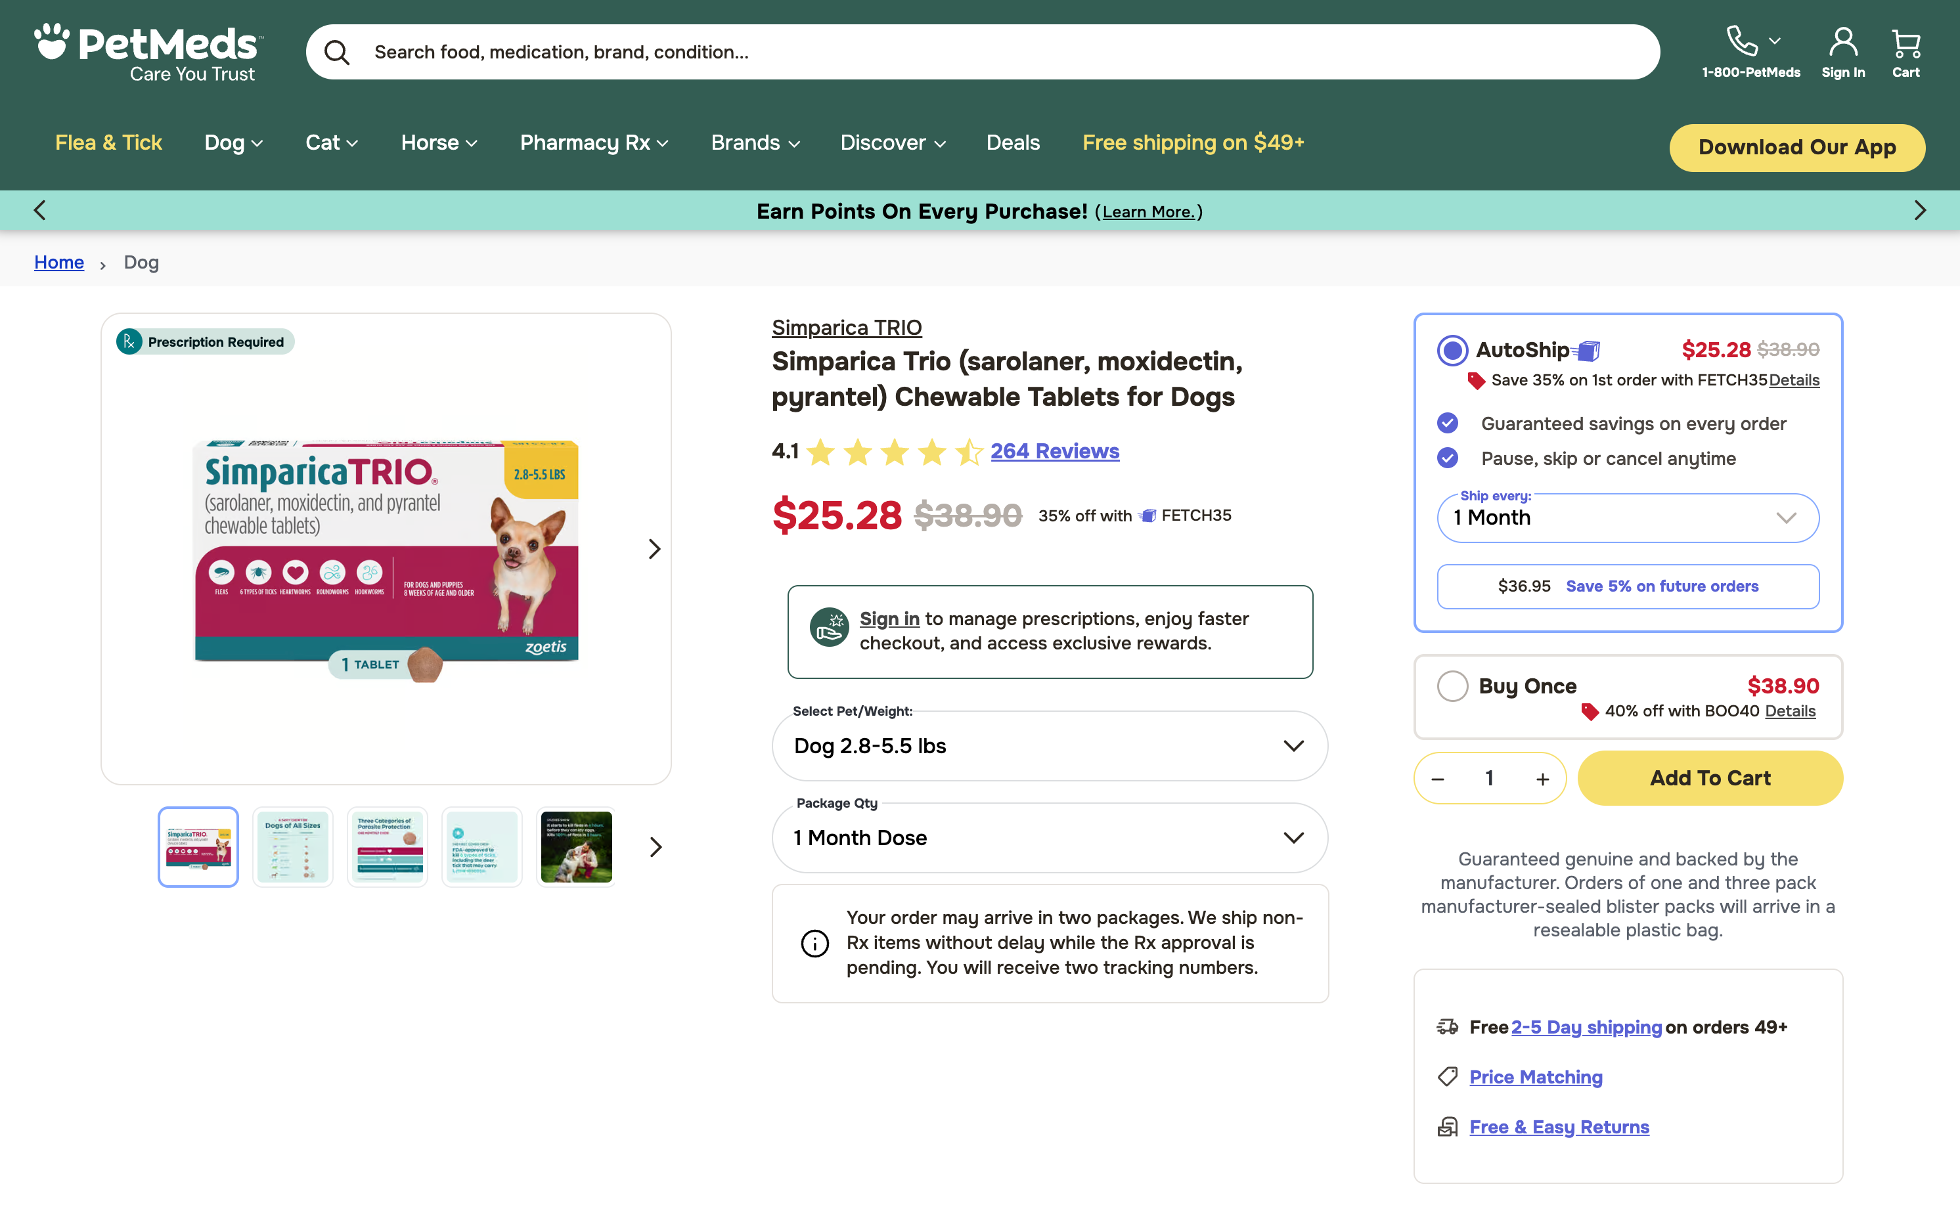Click the Rx Prescription Required badge
1960x1224 pixels.
point(205,341)
